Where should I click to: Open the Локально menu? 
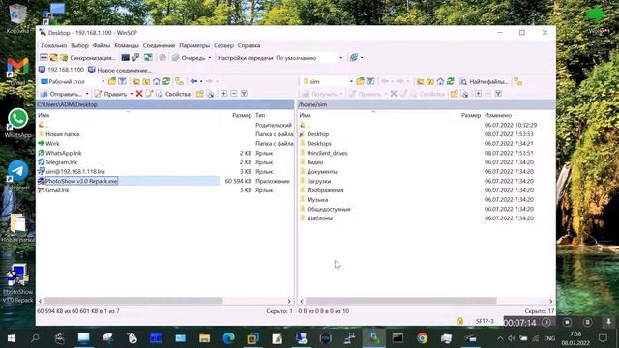54,45
